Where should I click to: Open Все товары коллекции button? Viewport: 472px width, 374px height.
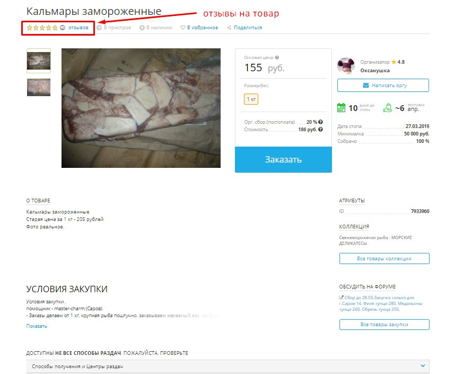click(x=384, y=259)
